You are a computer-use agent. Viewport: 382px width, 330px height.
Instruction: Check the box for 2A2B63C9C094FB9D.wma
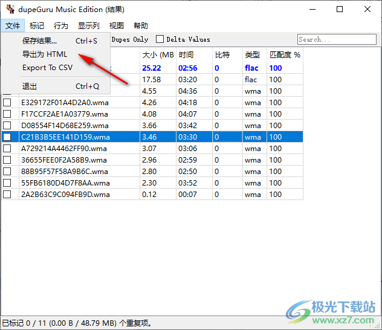pos(7,195)
